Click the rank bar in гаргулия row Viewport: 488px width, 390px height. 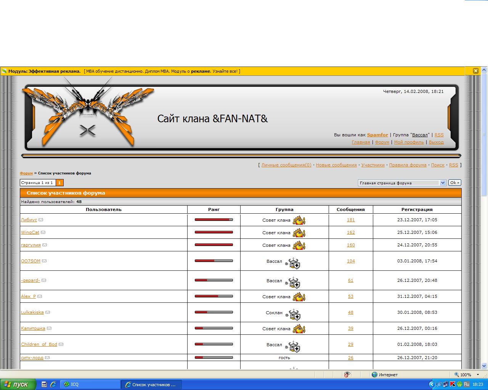[213, 245]
